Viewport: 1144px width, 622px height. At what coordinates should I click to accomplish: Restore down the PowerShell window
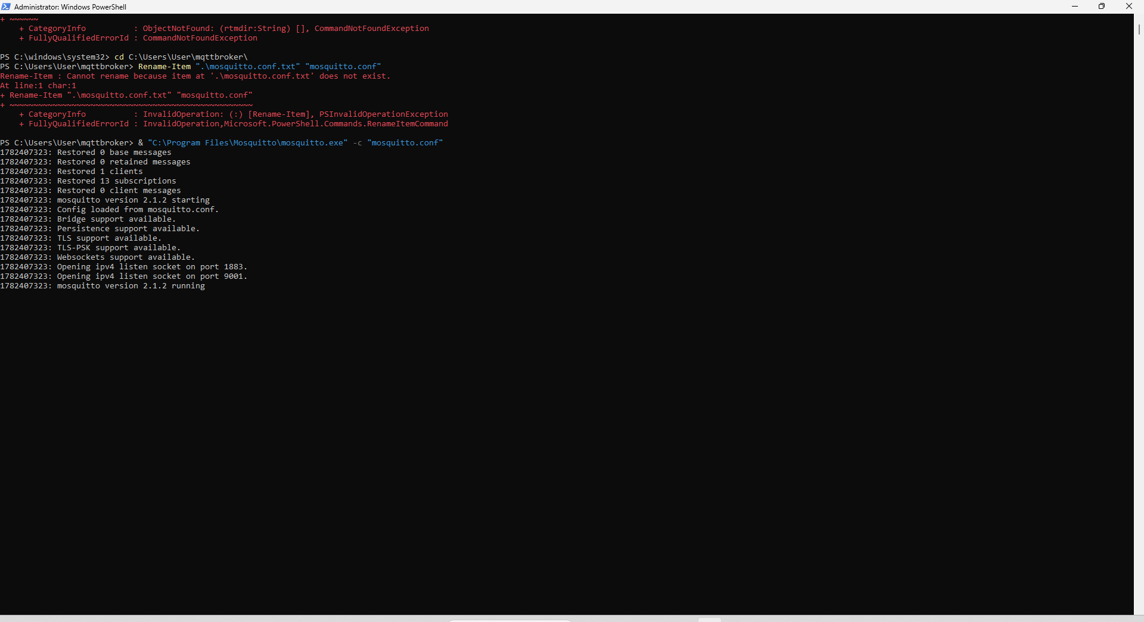[x=1102, y=7]
